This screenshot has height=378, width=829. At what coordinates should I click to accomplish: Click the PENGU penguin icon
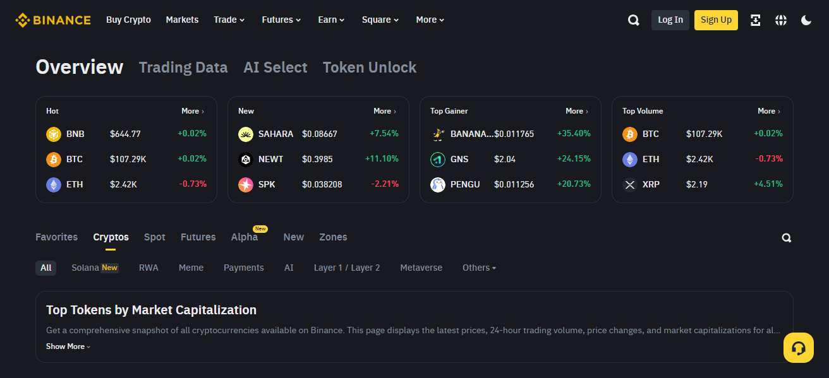point(438,184)
